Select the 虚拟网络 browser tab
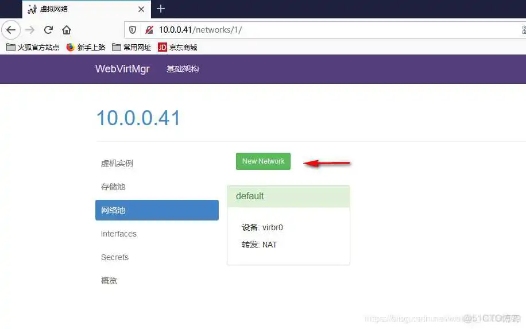The height and width of the screenshot is (329, 526). coord(87,9)
